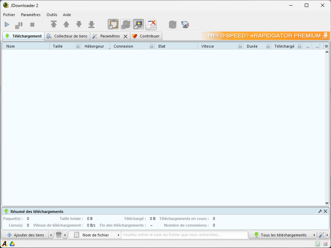Click the filename search input field
Image resolution: width=331 pixels, height=248 pixels.
[184, 235]
